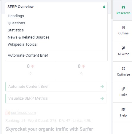Click the arrow on Visualize SERP Metrics
Viewport: 132px width, 134px height.
click(x=102, y=98)
